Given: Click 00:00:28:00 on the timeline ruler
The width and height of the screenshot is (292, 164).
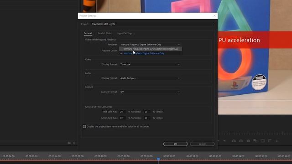Looking at the screenshot, I should pyautogui.click(x=100, y=156).
